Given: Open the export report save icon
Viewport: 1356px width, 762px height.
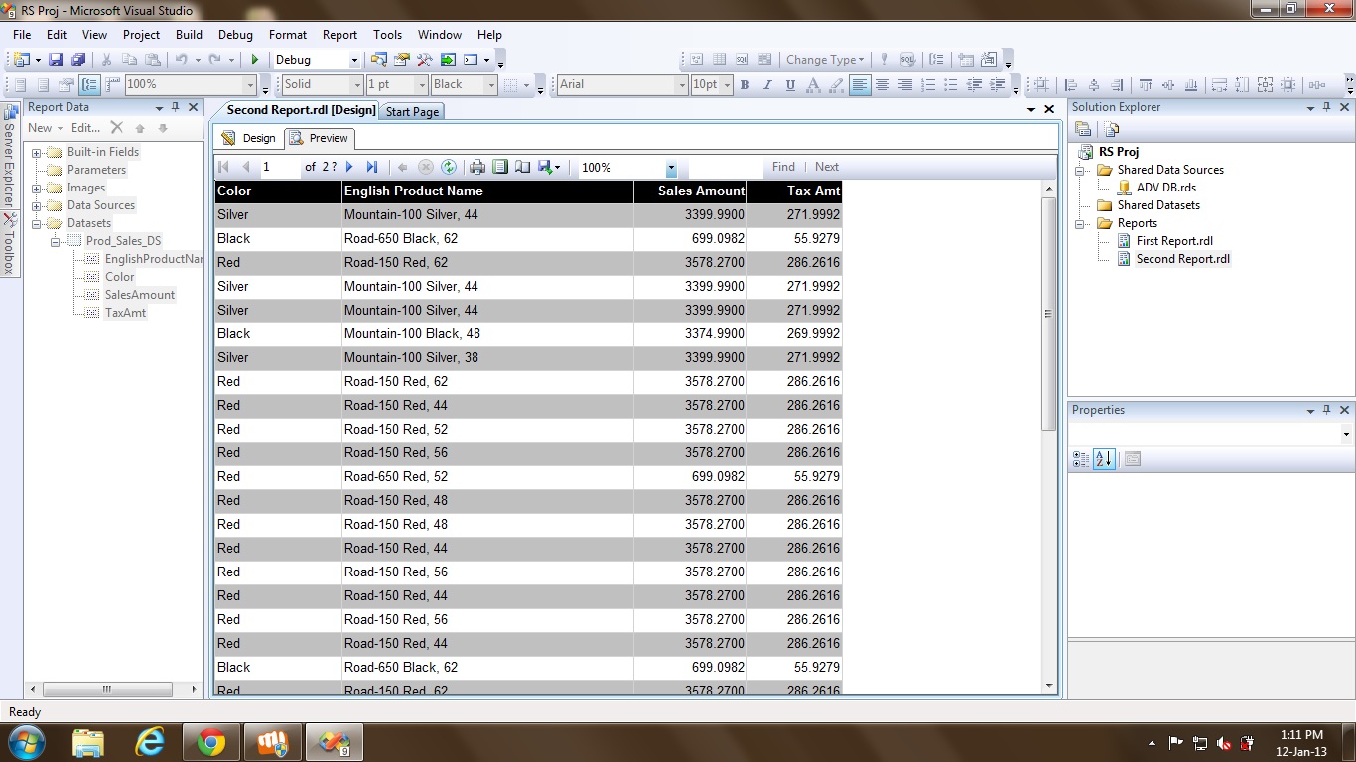Looking at the screenshot, I should [x=545, y=168].
